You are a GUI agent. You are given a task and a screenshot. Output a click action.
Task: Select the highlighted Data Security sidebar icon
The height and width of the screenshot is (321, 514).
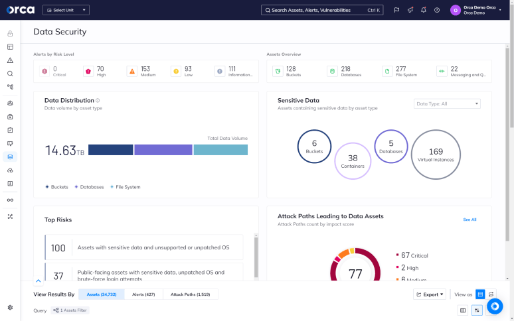click(10, 157)
